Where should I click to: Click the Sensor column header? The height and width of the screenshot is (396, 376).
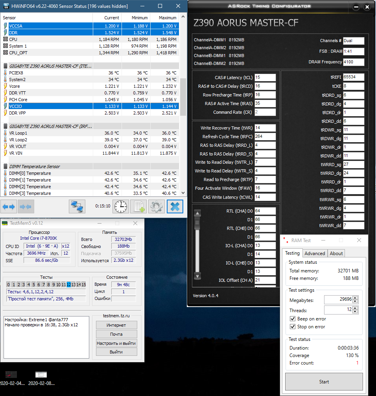pyautogui.click(x=46, y=18)
